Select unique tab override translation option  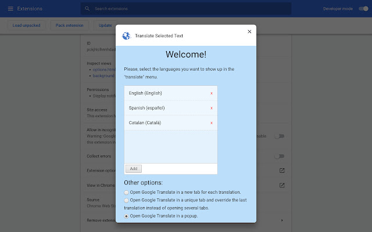coord(126,201)
